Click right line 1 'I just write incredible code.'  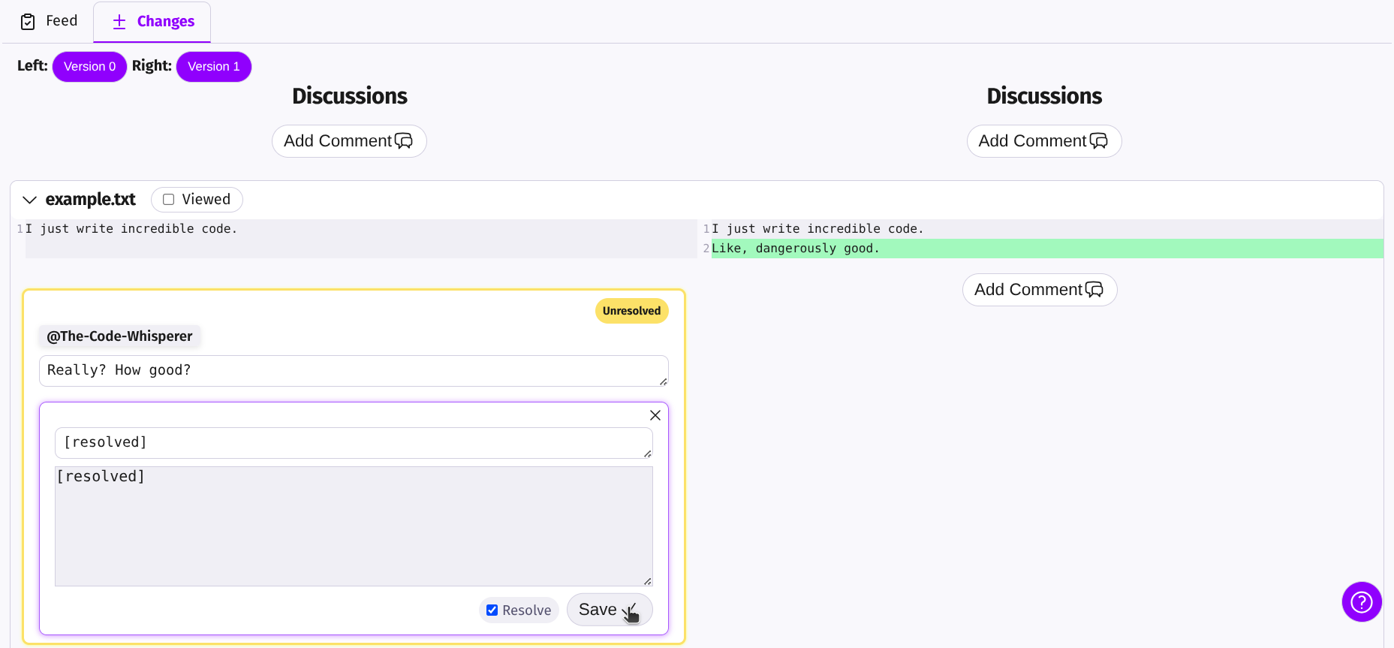[x=817, y=229]
